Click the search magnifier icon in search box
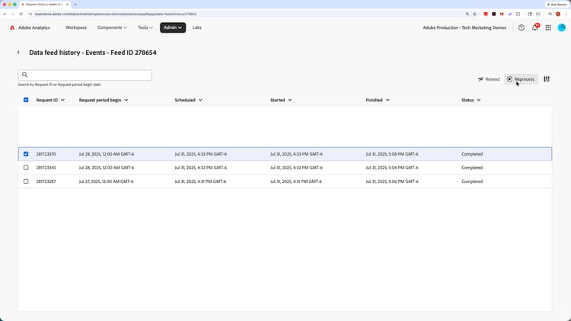Screen dimensions: 571x321 (25, 75)
